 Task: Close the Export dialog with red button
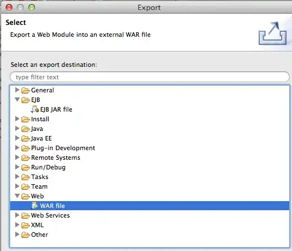pyautogui.click(x=9, y=7)
